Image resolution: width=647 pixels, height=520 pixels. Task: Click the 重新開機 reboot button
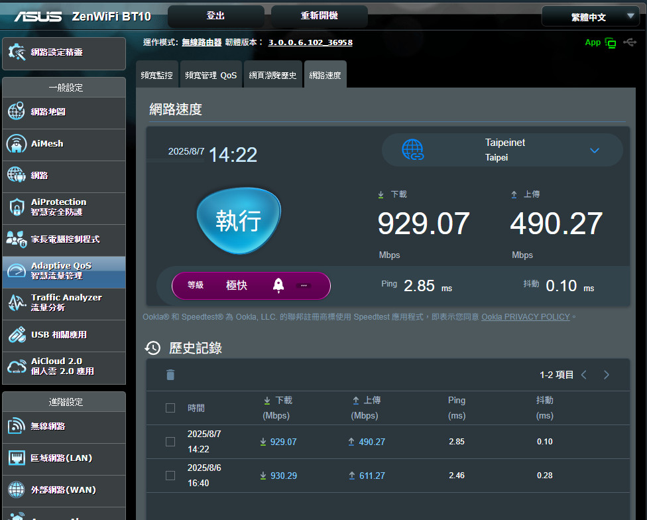[320, 16]
